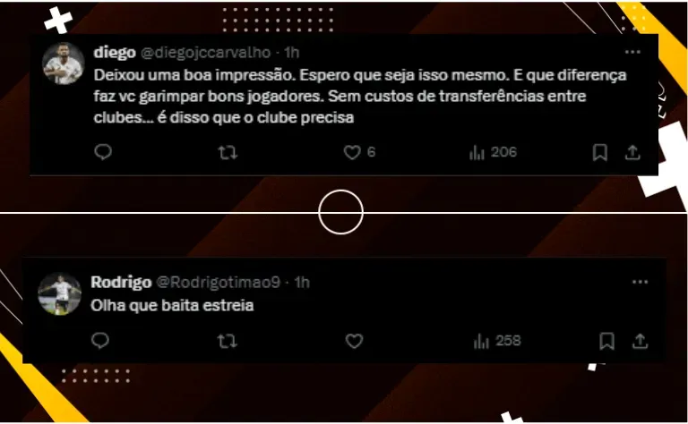Image resolution: width=688 pixels, height=424 pixels.
Task: Reply to diego's tweet
Action: (x=103, y=152)
